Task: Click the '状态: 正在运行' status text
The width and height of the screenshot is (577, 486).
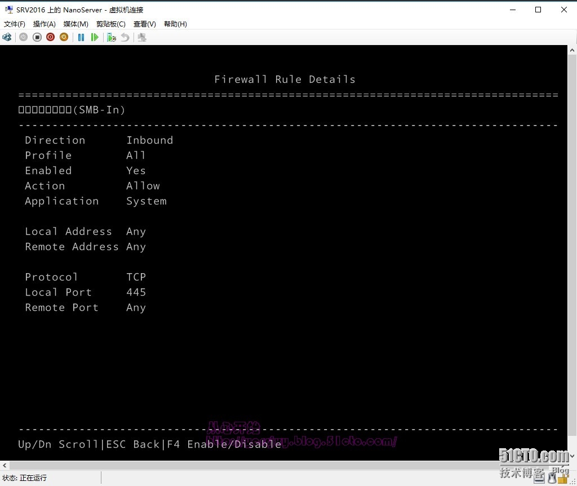Action: tap(24, 478)
